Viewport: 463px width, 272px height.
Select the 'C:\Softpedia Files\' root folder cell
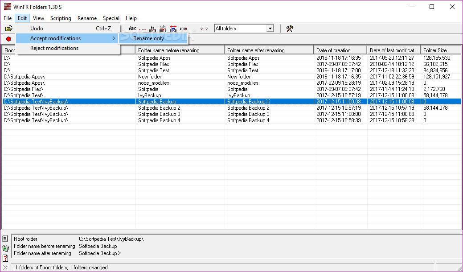pyautogui.click(x=24, y=89)
